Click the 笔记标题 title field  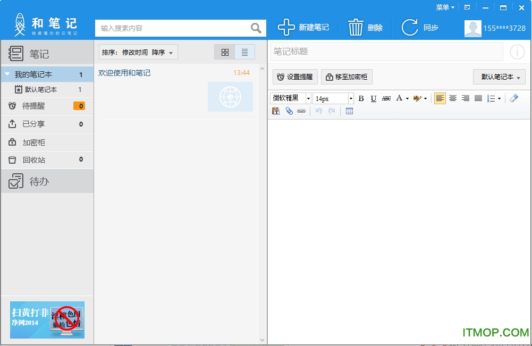coord(386,52)
